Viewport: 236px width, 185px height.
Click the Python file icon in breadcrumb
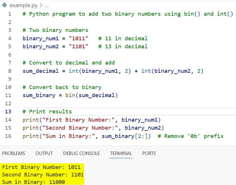(4, 5)
